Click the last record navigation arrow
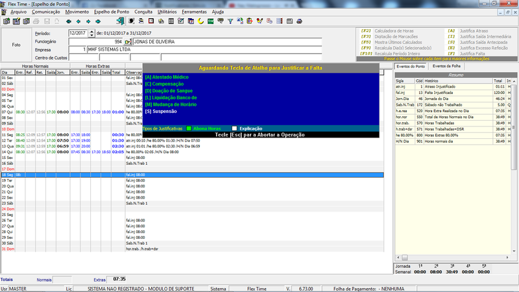Screen dimensions: 519x292 click(x=98, y=21)
